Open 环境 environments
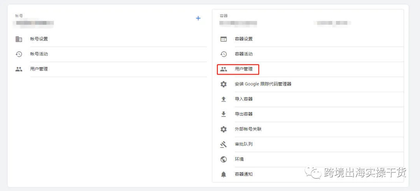The height and width of the screenshot is (191, 420). click(239, 159)
